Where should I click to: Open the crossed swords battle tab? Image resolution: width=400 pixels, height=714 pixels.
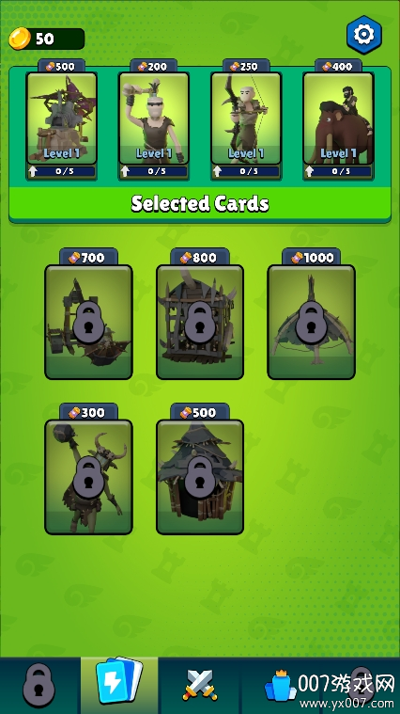200,686
